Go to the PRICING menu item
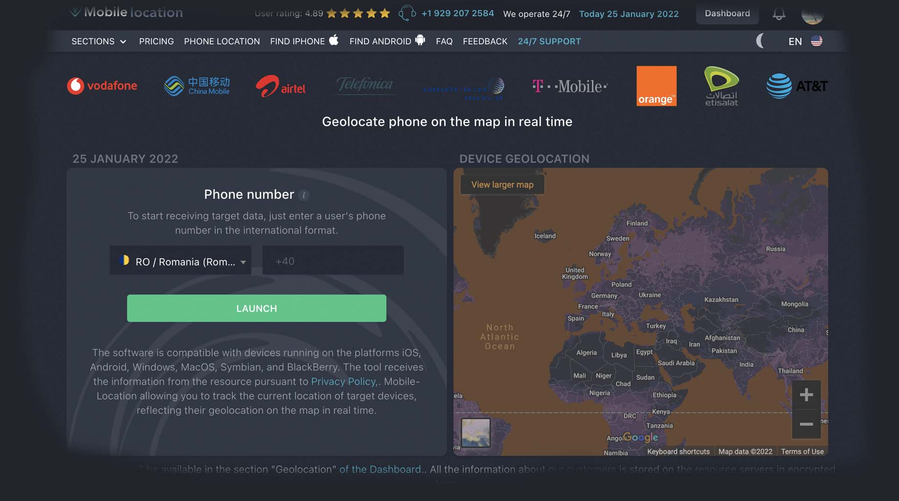 [156, 41]
